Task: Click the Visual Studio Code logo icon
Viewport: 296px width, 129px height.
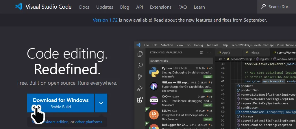Action: pos(19,7)
